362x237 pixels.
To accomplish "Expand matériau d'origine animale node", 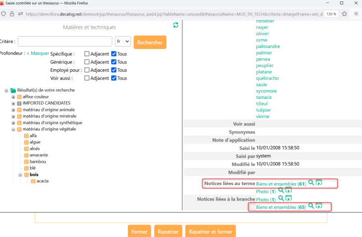I will coord(13,110).
